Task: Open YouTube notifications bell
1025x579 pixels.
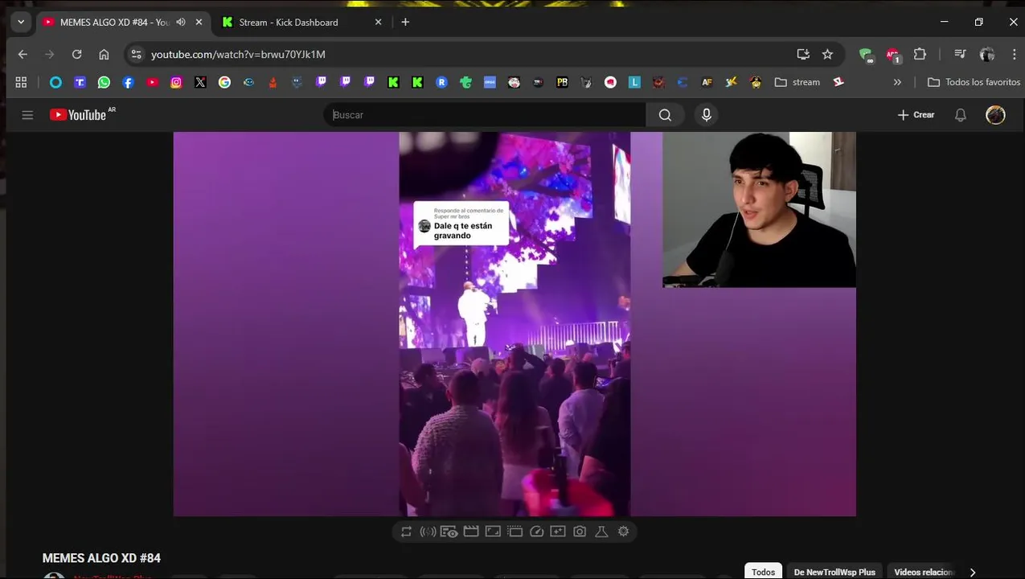Action: (x=961, y=115)
